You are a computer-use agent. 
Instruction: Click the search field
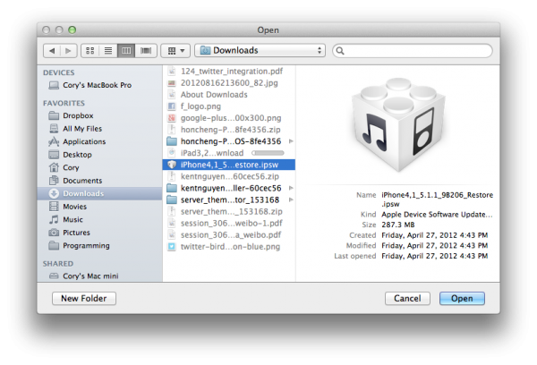(x=411, y=50)
